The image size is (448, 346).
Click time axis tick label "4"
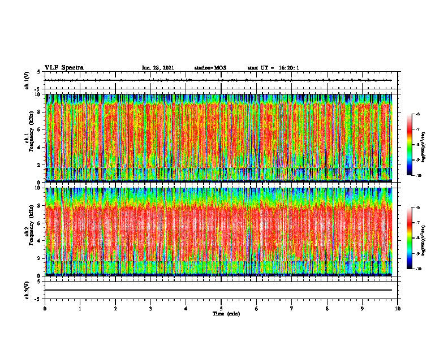[186, 309]
